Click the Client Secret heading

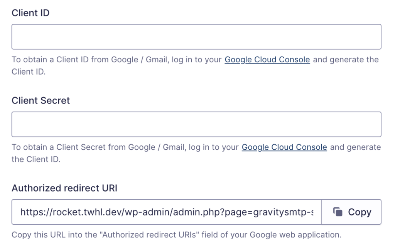point(41,100)
